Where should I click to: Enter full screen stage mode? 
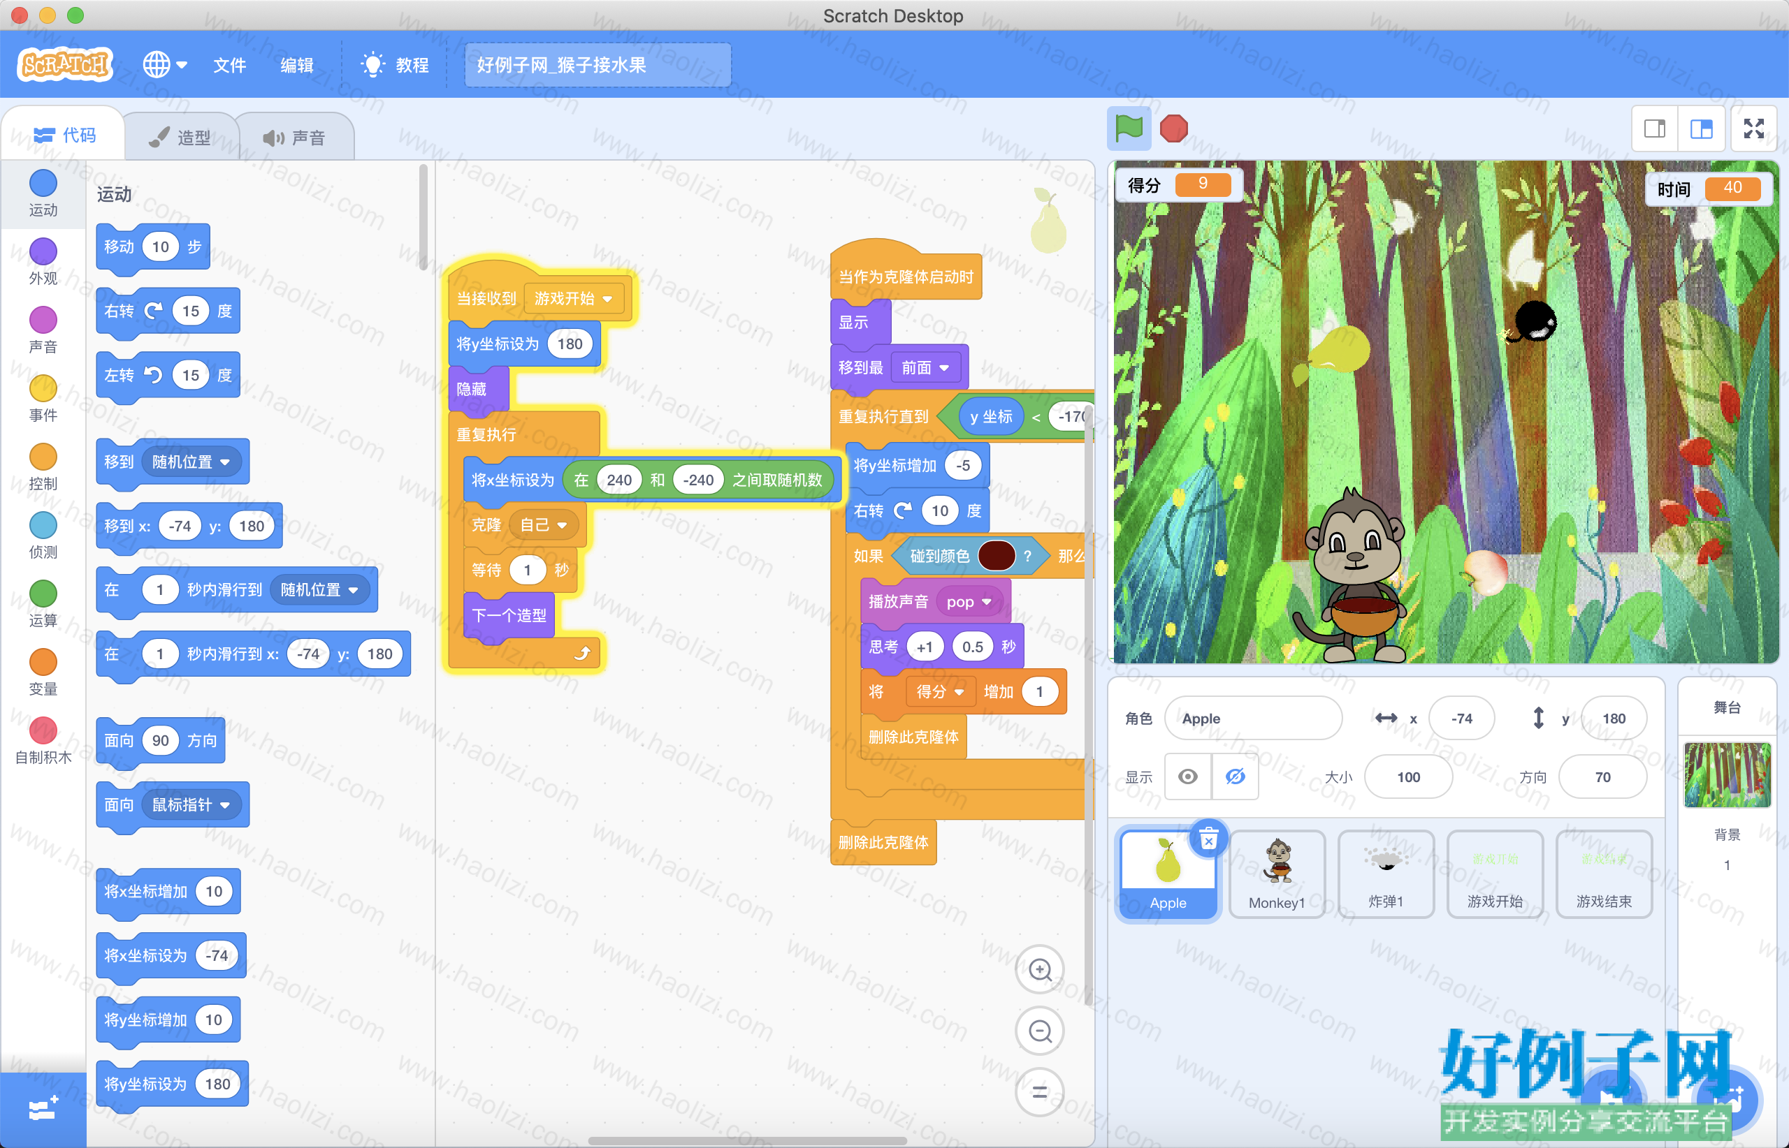(1754, 129)
